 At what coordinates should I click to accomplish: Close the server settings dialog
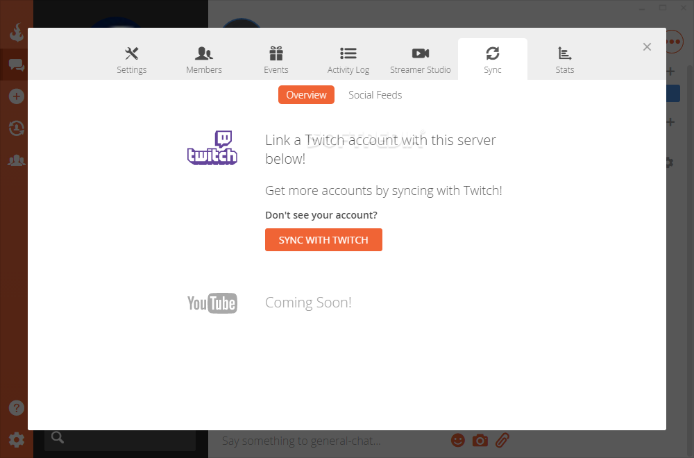pos(647,47)
